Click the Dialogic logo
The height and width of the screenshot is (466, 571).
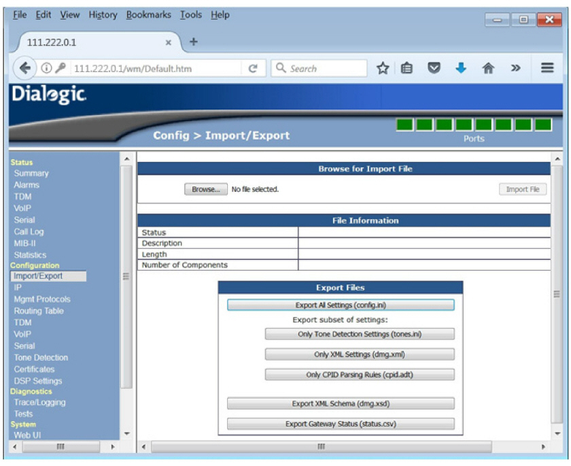point(49,95)
